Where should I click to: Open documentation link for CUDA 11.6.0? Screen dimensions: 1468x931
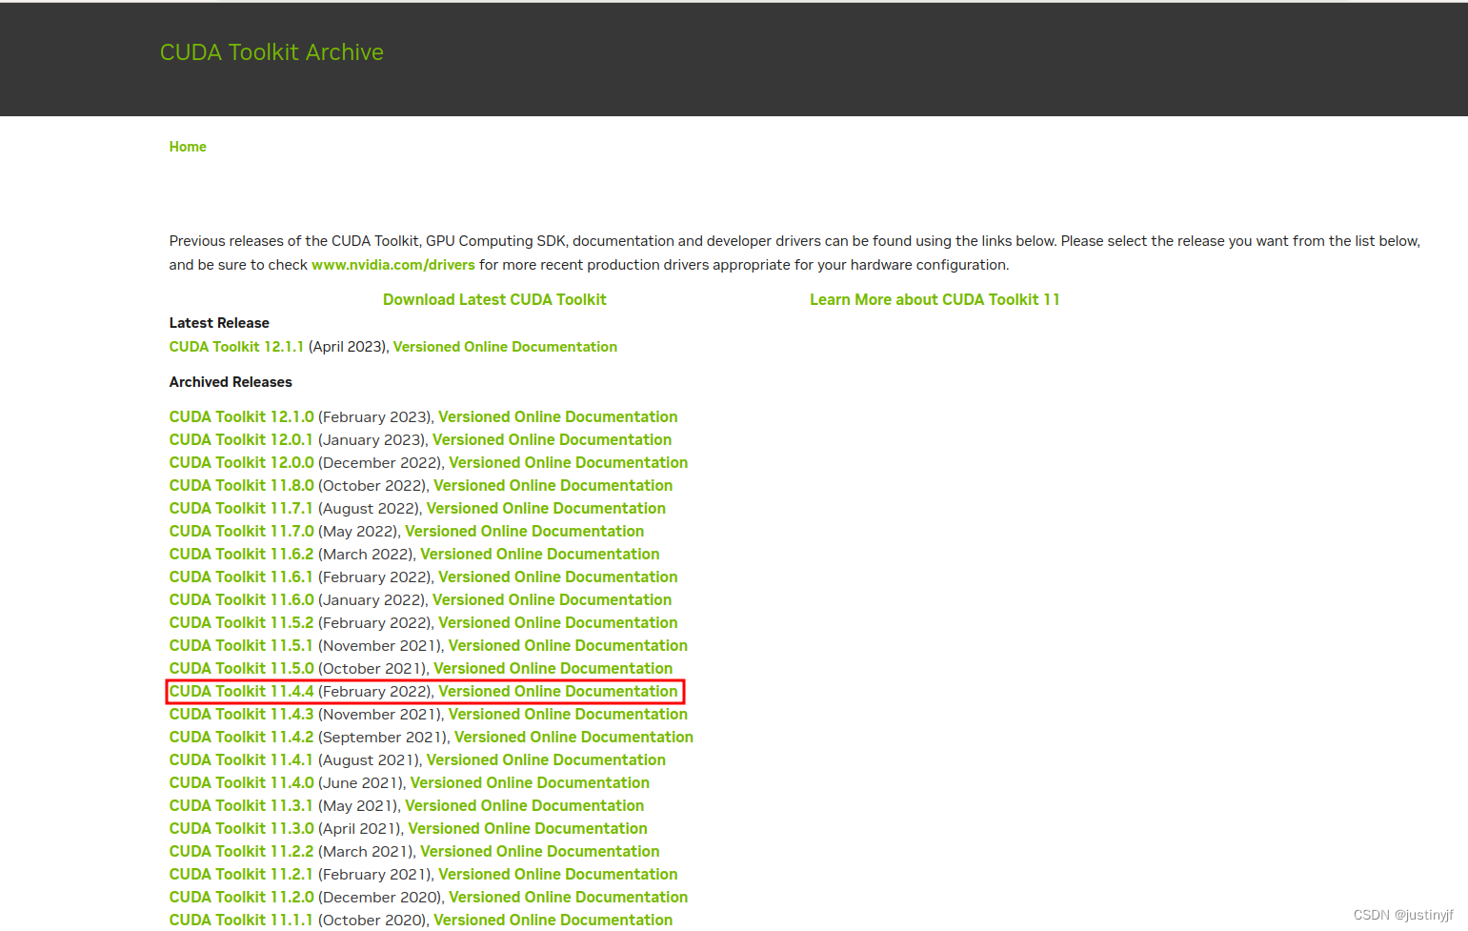pyautogui.click(x=553, y=599)
